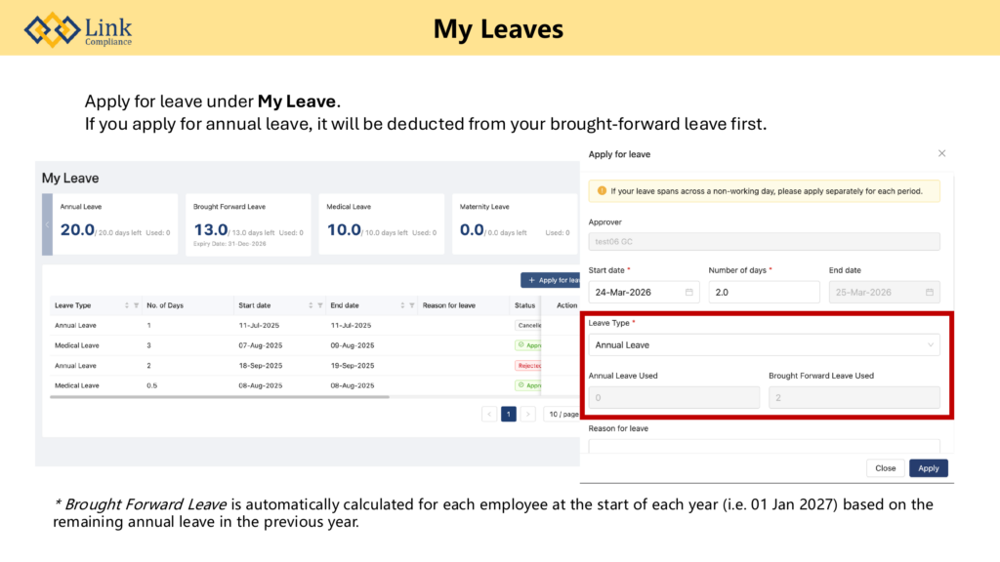Click the orange warning info icon

[603, 191]
